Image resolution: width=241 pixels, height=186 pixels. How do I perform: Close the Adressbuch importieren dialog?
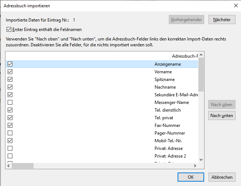(x=234, y=5)
